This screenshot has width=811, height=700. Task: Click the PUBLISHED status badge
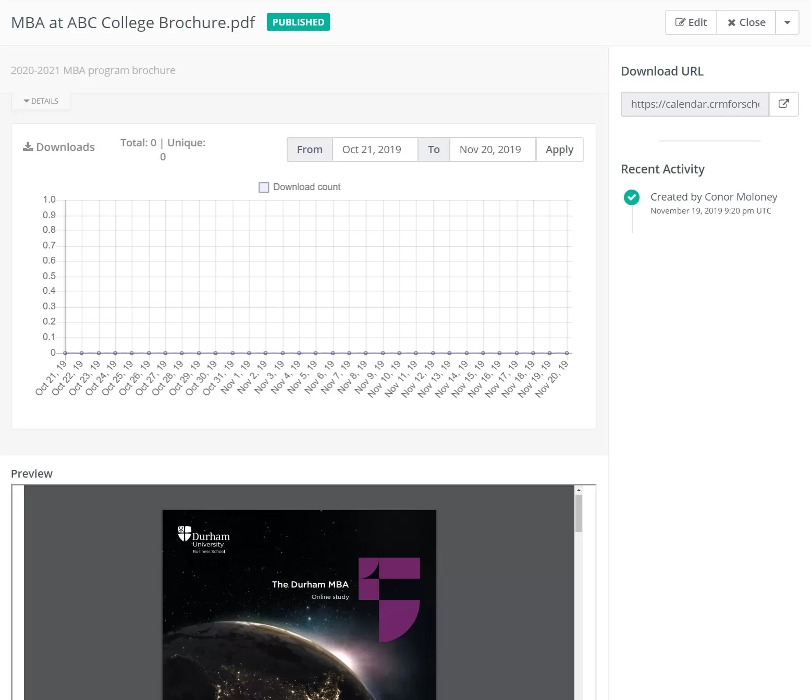[x=298, y=22]
